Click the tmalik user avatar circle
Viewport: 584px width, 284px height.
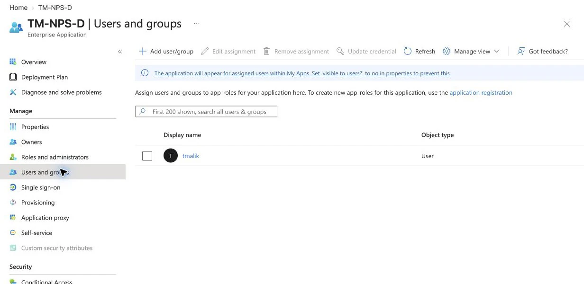tap(171, 156)
